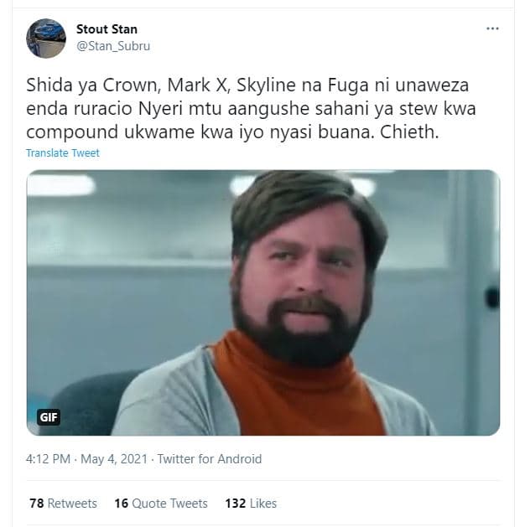View the 16 Quote Tweets list
Screen dimensions: 525x527
click(x=160, y=504)
